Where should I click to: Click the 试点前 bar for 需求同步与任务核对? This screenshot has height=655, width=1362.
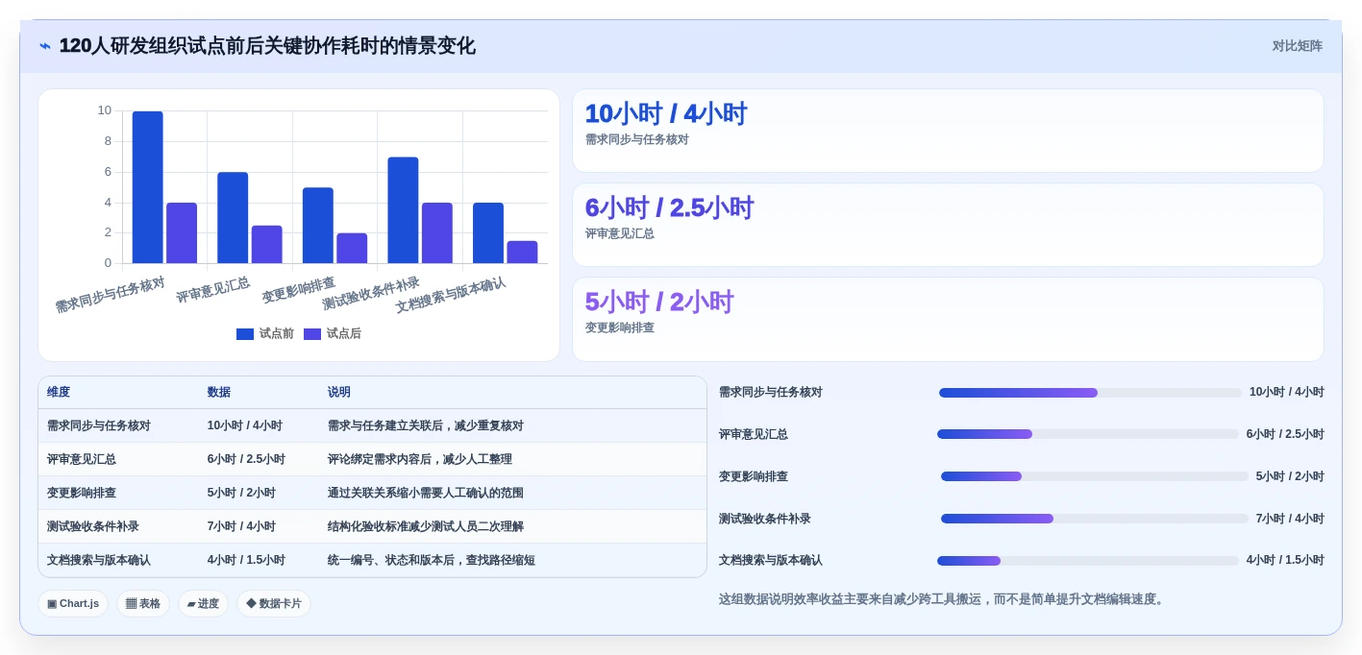(147, 187)
